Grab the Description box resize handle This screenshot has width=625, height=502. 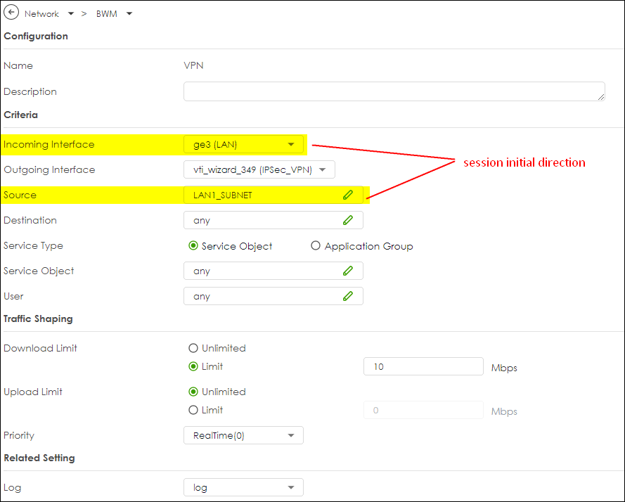coord(601,97)
